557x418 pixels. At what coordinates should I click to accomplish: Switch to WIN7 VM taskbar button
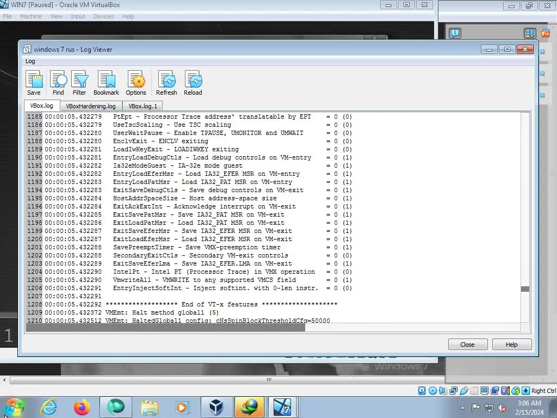click(x=283, y=407)
